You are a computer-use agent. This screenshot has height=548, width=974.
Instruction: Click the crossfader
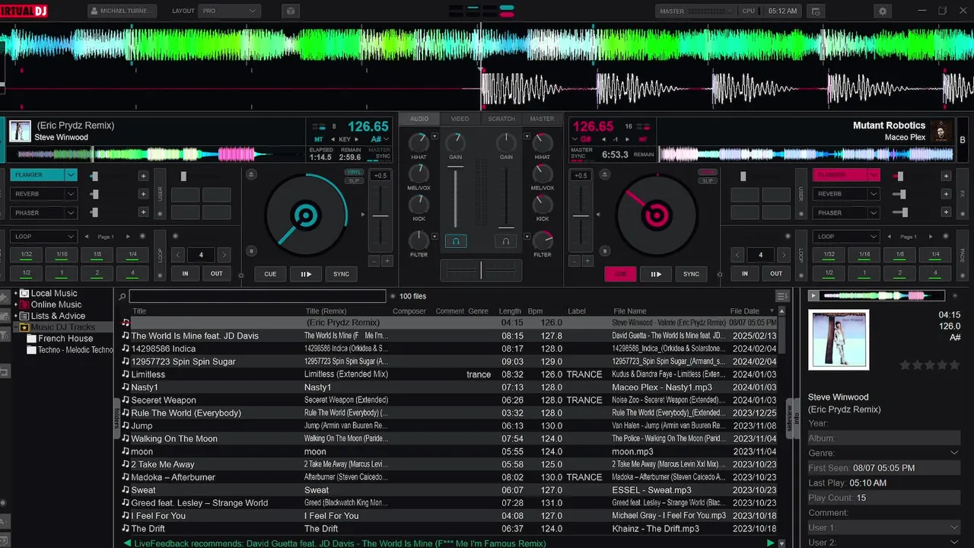(481, 269)
